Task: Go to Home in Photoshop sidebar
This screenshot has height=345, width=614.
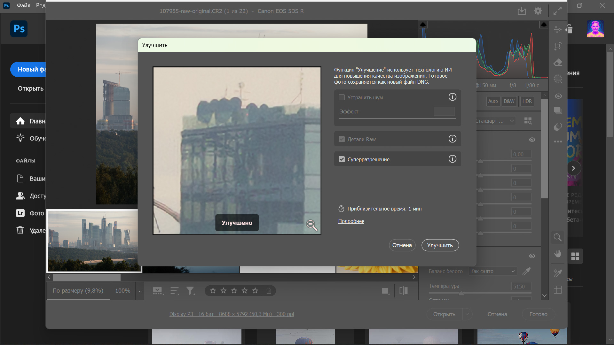Action: tap(28, 121)
